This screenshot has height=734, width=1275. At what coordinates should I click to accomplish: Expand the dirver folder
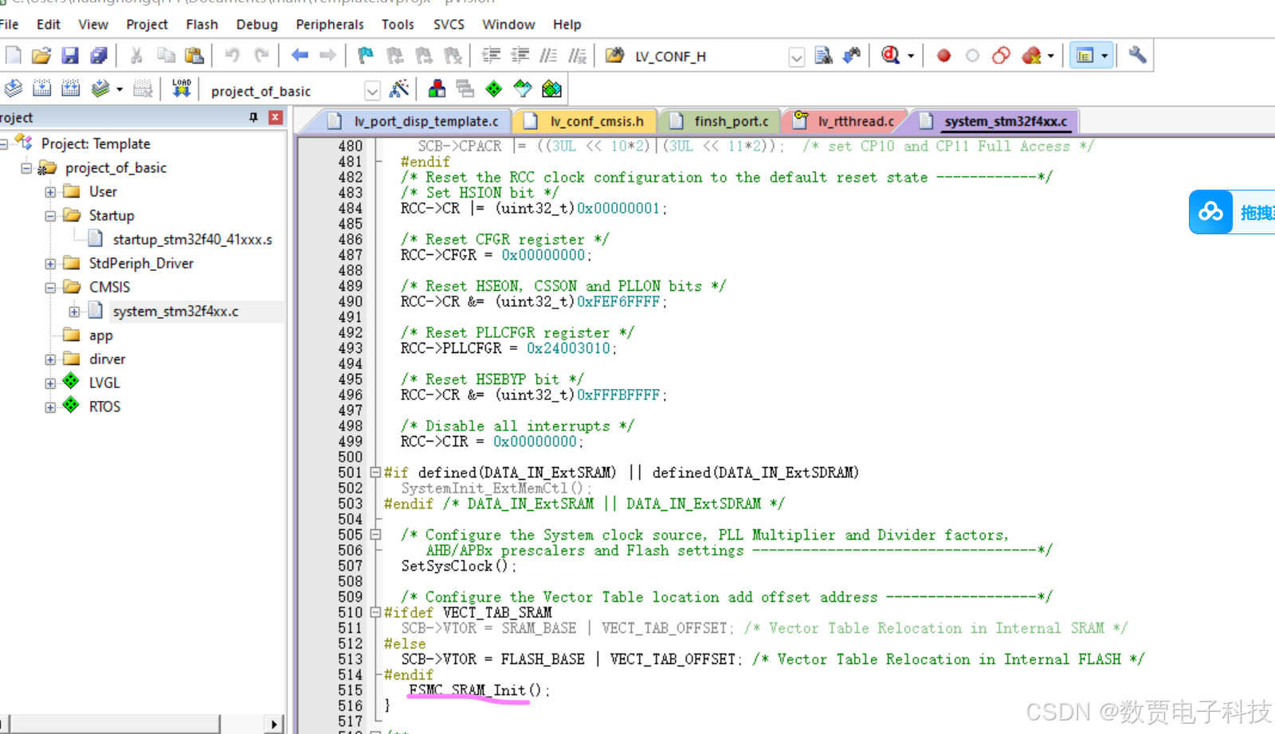coord(50,359)
